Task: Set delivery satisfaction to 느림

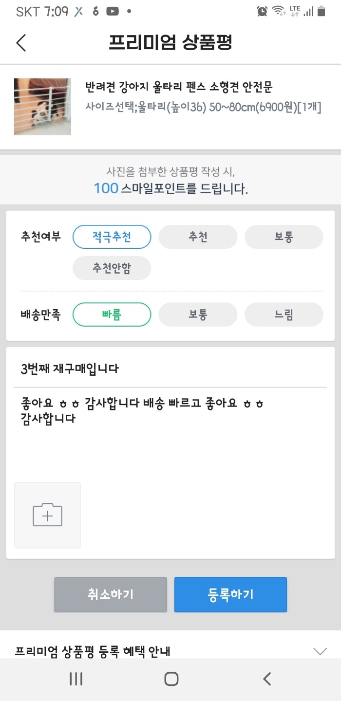Action: tap(284, 314)
